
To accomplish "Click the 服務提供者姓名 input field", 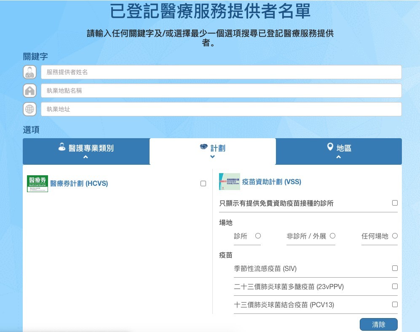I will point(221,72).
